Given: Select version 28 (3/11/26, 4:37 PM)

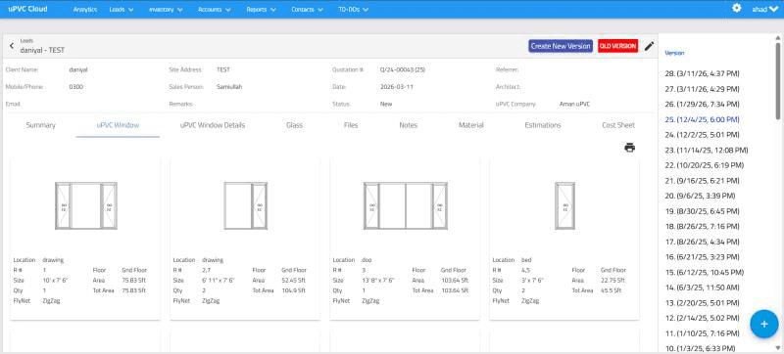Looking at the screenshot, I should click(x=702, y=73).
